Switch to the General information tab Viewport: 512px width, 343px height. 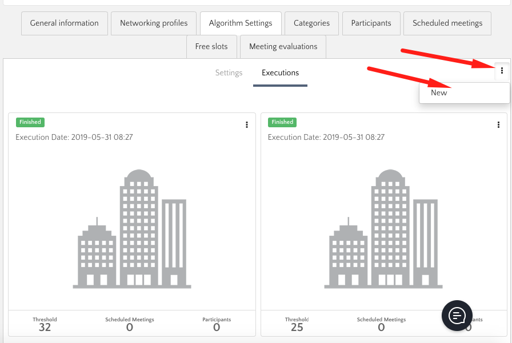[x=64, y=23]
